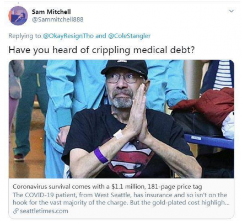The image size is (242, 221).
Task: Click the Superman logo on the man's shirt
Action: pos(131,156)
